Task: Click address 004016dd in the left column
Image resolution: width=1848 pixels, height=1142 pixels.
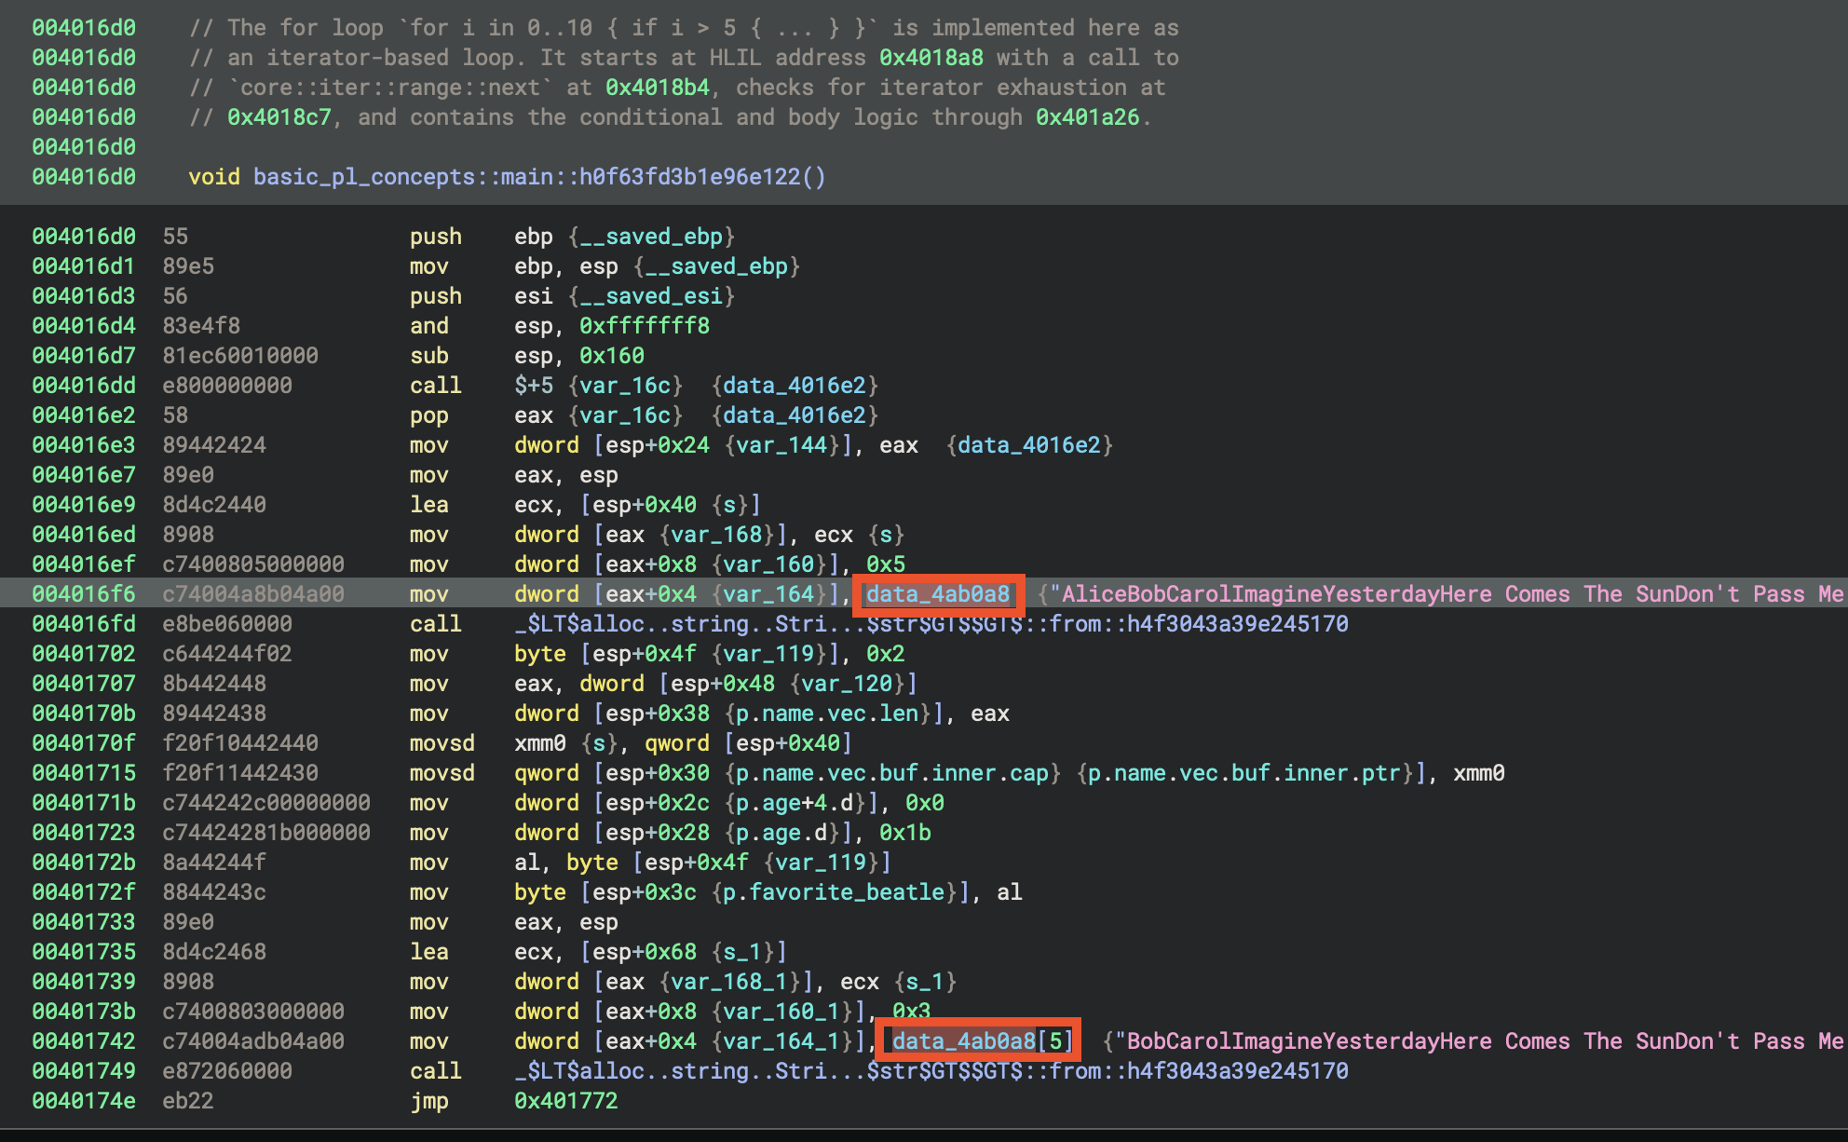Action: [84, 386]
